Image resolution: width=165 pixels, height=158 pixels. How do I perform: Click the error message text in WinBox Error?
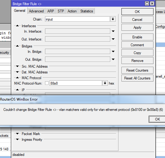pyautogui.click(x=83, y=110)
